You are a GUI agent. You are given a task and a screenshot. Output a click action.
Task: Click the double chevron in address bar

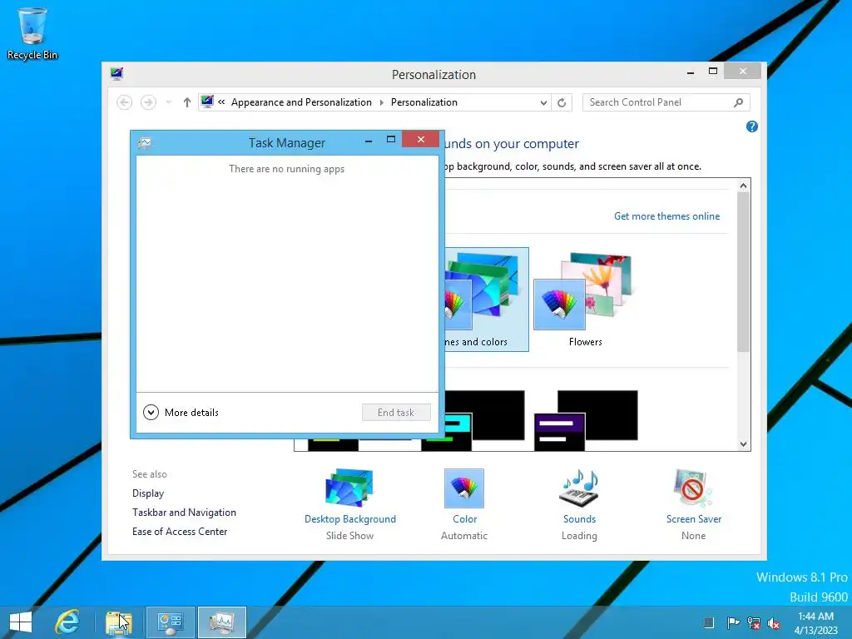221,102
